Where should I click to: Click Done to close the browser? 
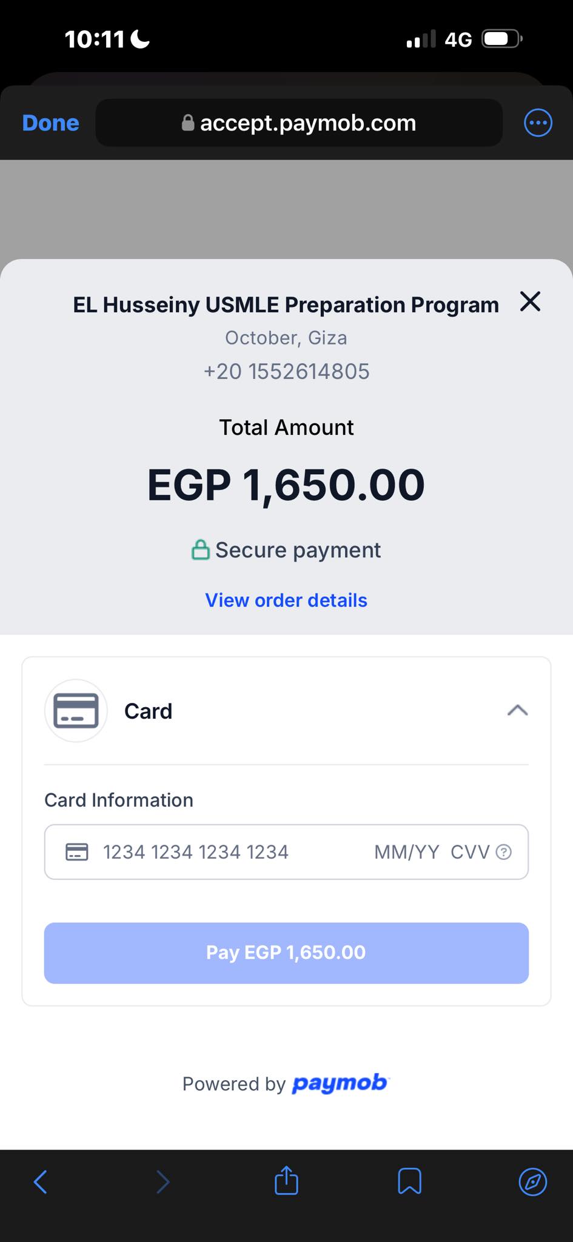click(x=51, y=123)
